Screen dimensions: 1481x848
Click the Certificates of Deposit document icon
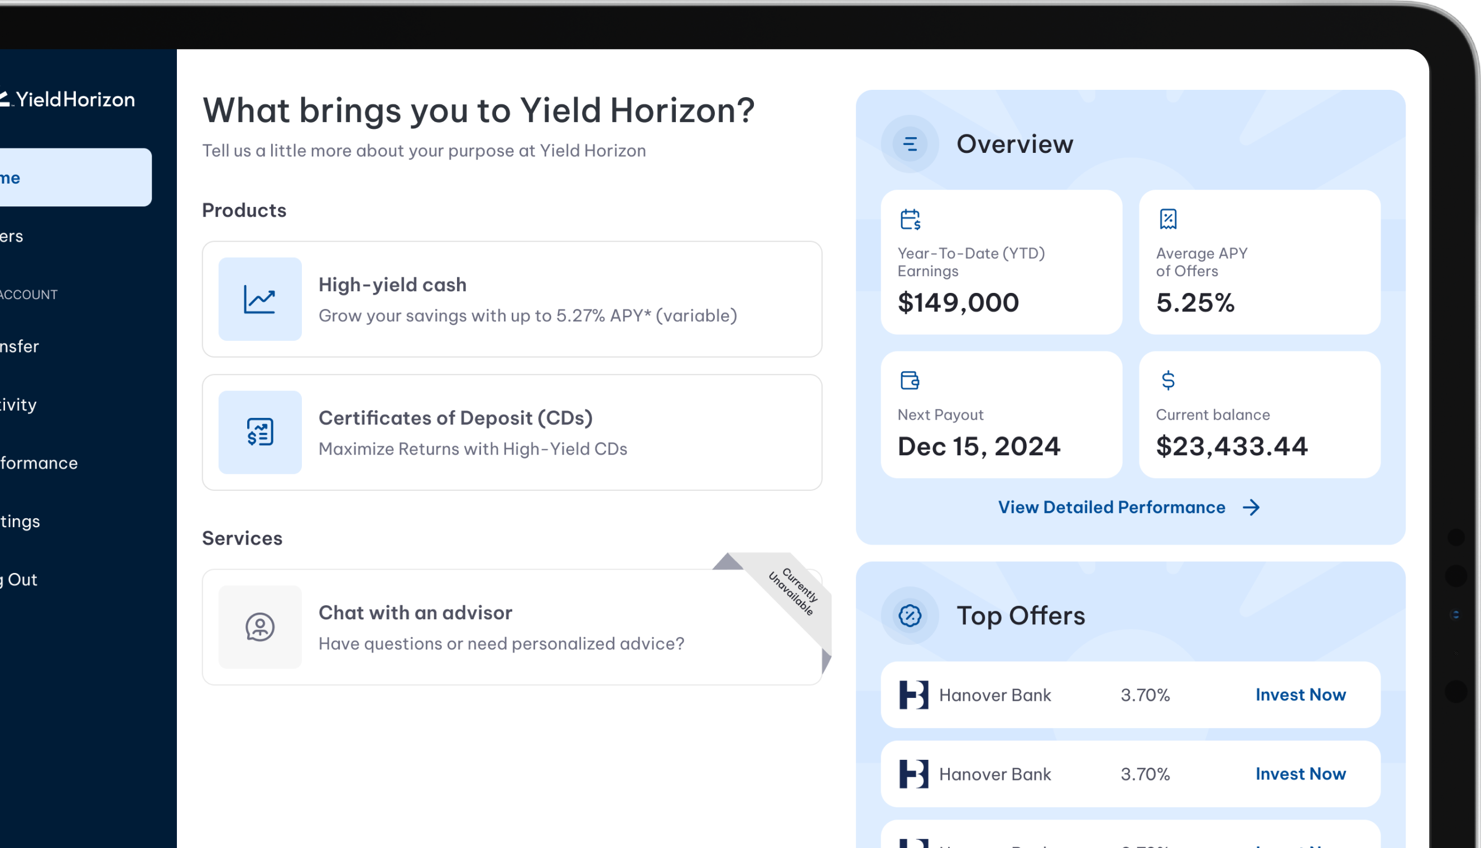click(259, 432)
